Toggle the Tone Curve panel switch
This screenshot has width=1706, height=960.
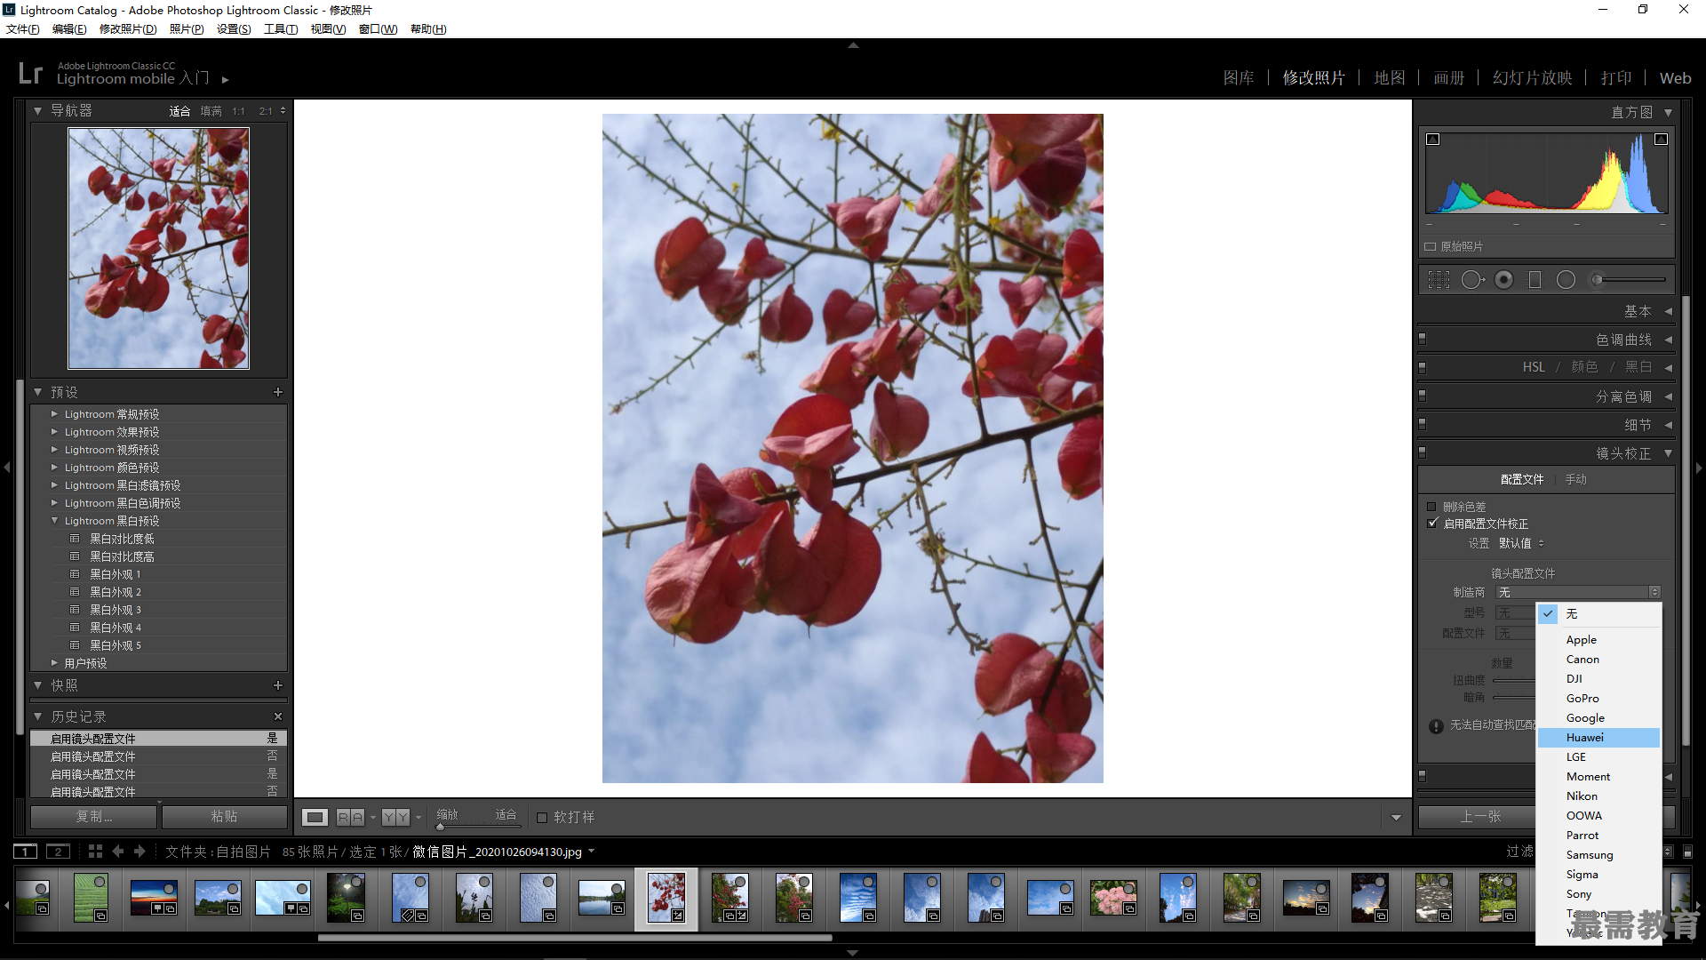[x=1423, y=340]
